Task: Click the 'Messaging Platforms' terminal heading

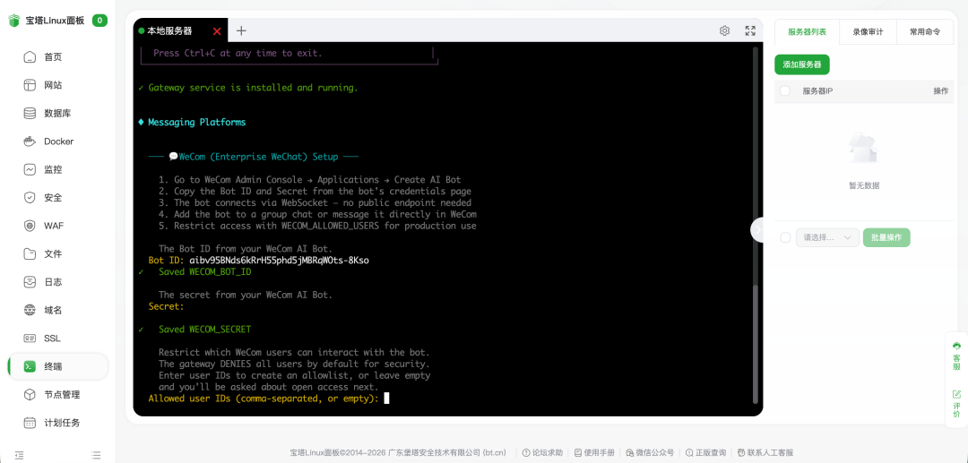Action: pyautogui.click(x=197, y=122)
